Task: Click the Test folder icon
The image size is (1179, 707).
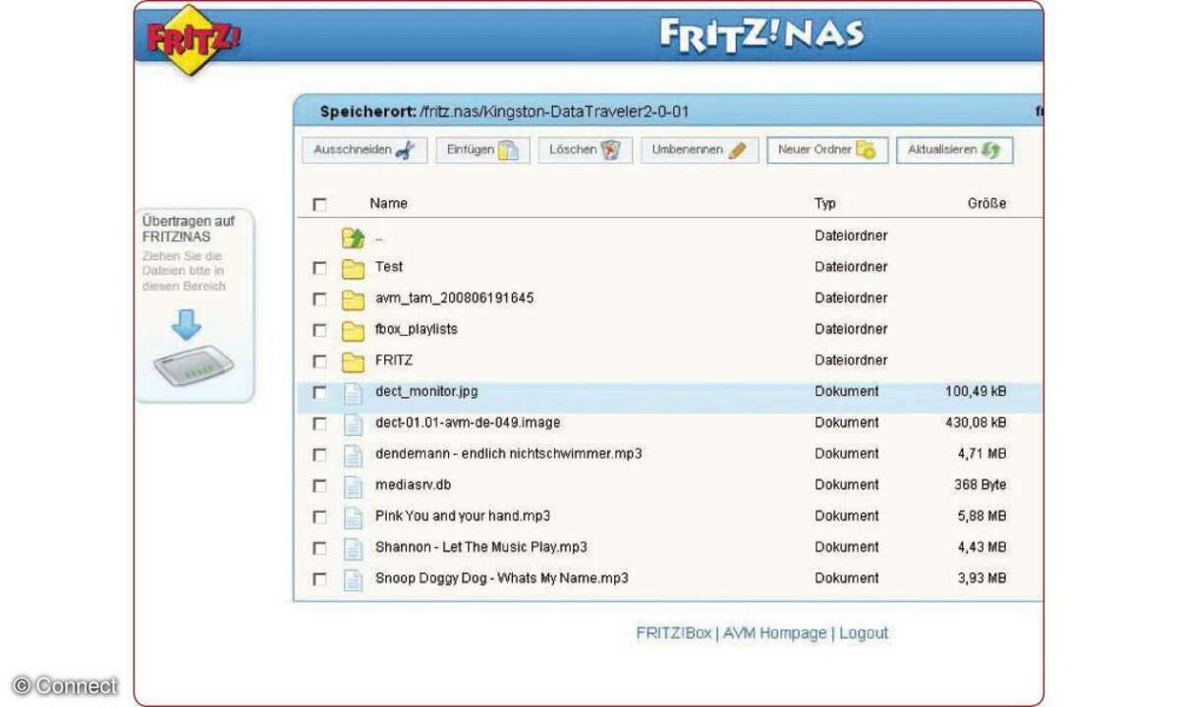Action: point(353,268)
